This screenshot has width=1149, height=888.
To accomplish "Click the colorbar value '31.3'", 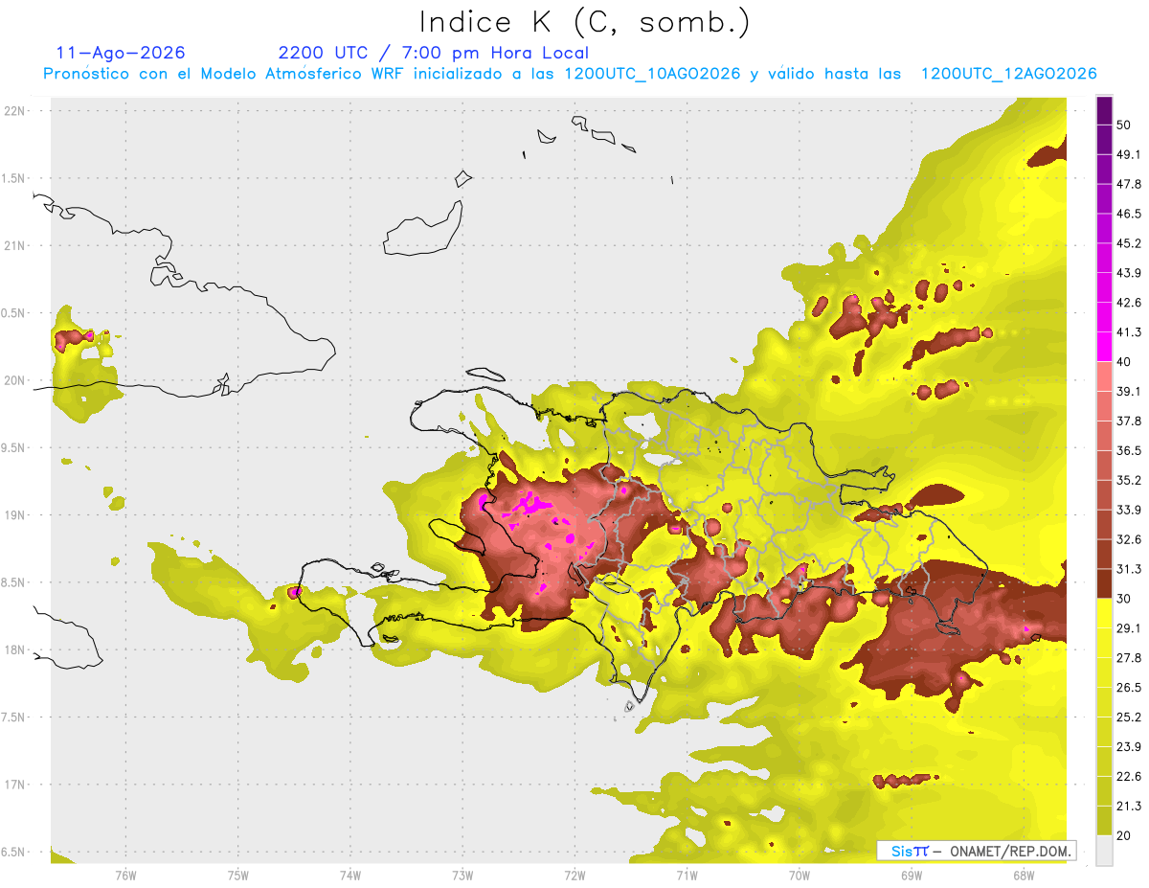I will [x=1128, y=569].
